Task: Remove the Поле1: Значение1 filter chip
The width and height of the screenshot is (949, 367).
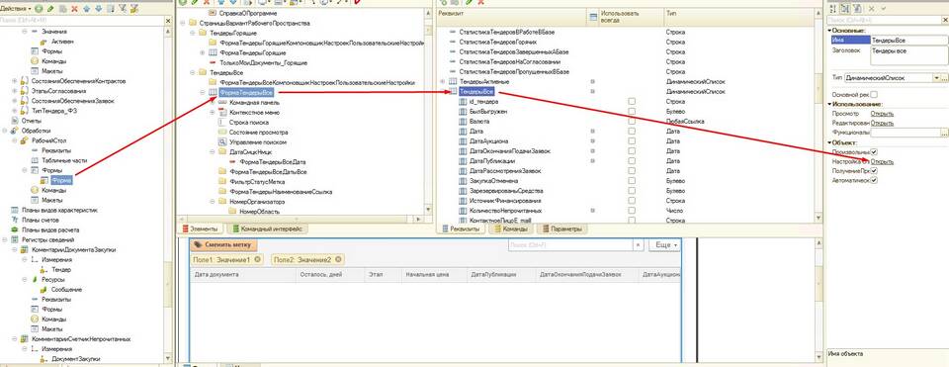Action: point(258,259)
